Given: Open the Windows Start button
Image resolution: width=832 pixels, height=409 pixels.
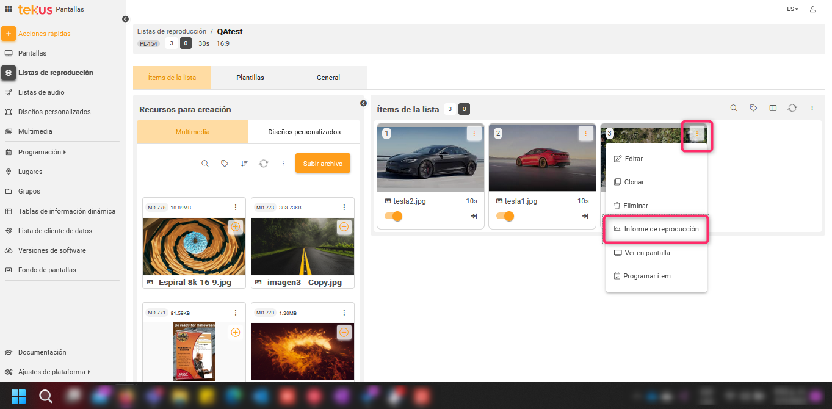Looking at the screenshot, I should 19,396.
